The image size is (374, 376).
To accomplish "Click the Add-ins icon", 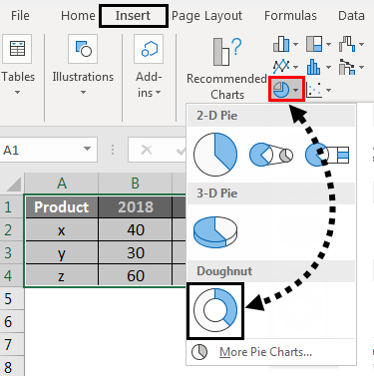I will 149,49.
